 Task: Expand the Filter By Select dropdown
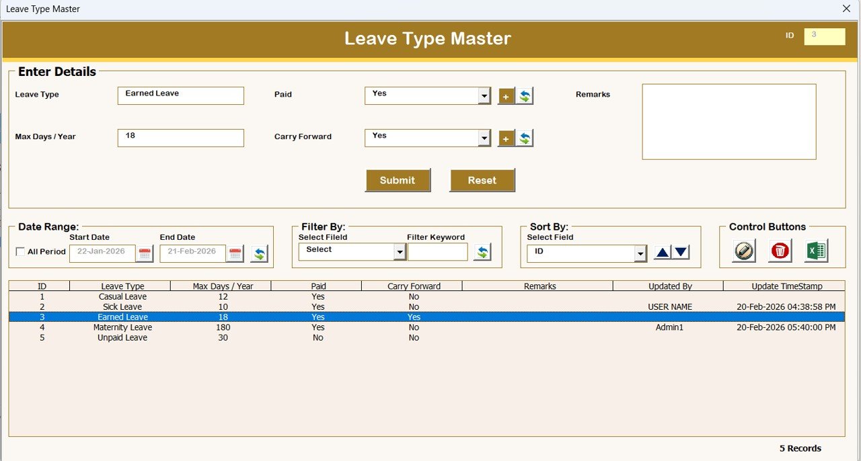pyautogui.click(x=400, y=251)
